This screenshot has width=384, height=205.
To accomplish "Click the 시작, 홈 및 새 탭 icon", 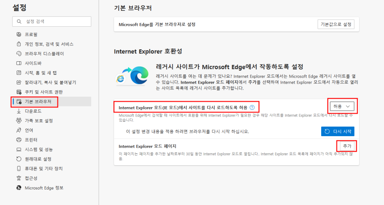I will point(19,72).
